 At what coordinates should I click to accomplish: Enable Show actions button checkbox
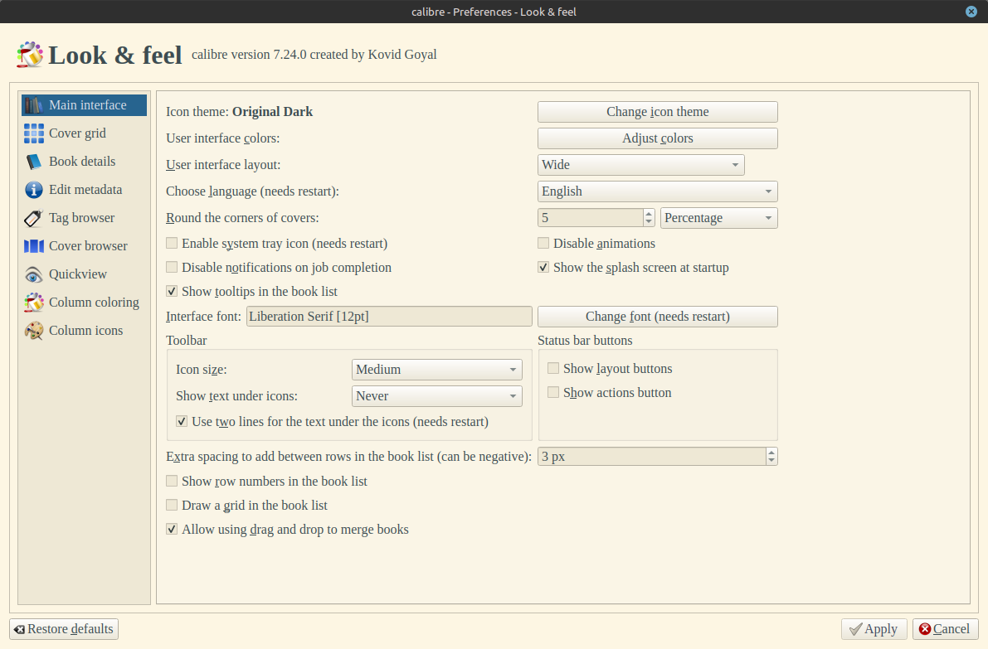pos(553,393)
